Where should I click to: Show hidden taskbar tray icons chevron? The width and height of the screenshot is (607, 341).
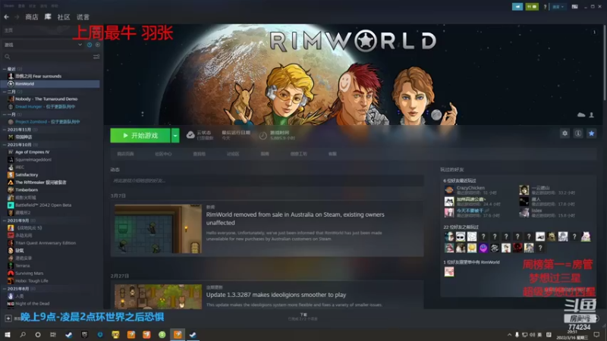click(509, 335)
